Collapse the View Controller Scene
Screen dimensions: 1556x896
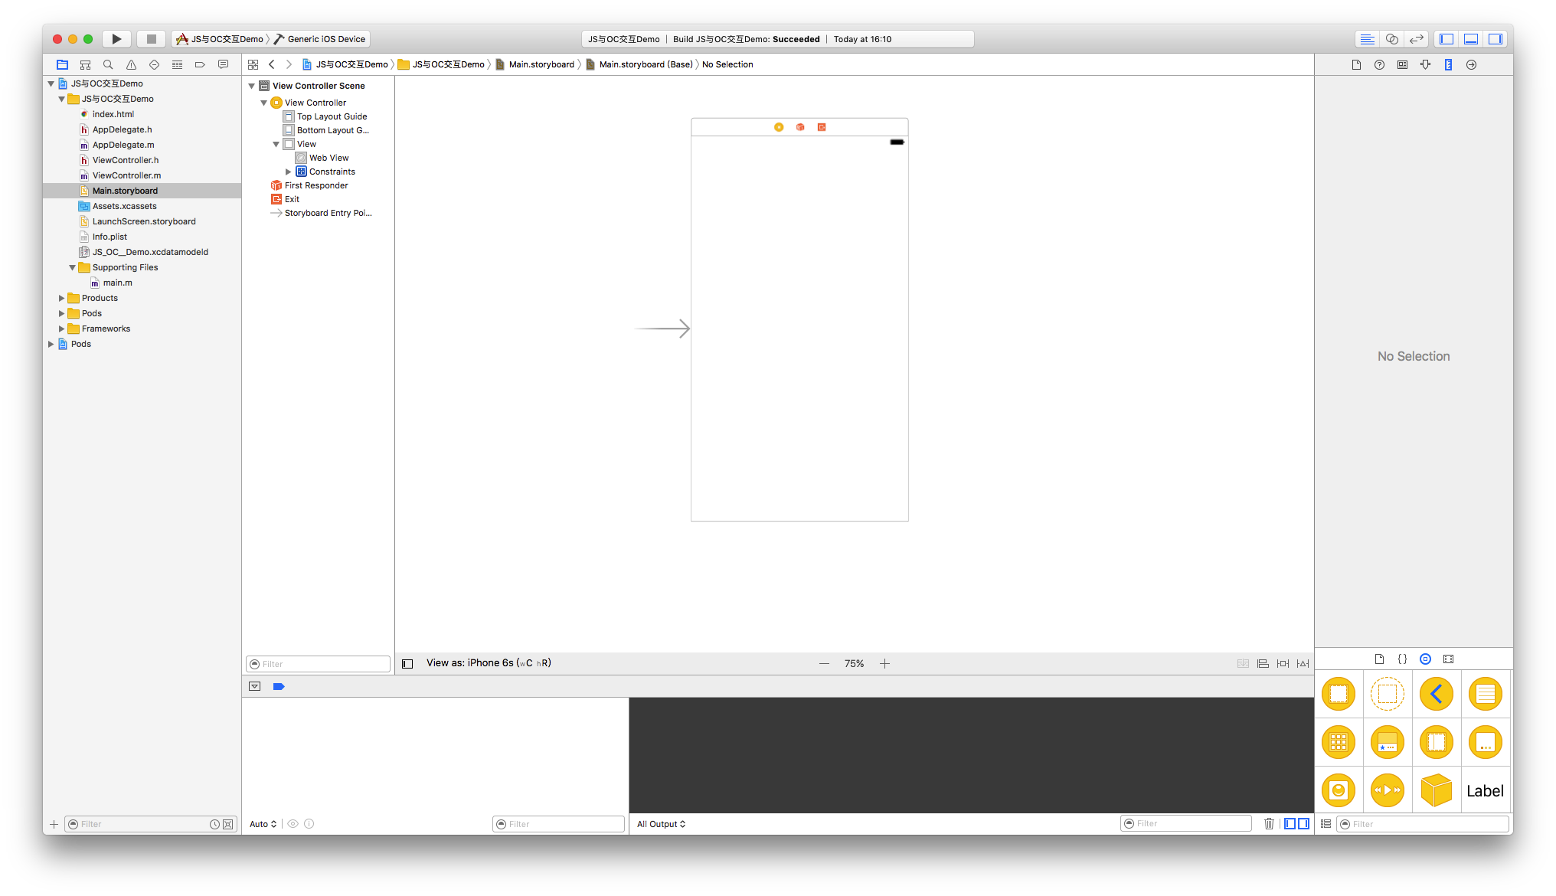coord(252,86)
